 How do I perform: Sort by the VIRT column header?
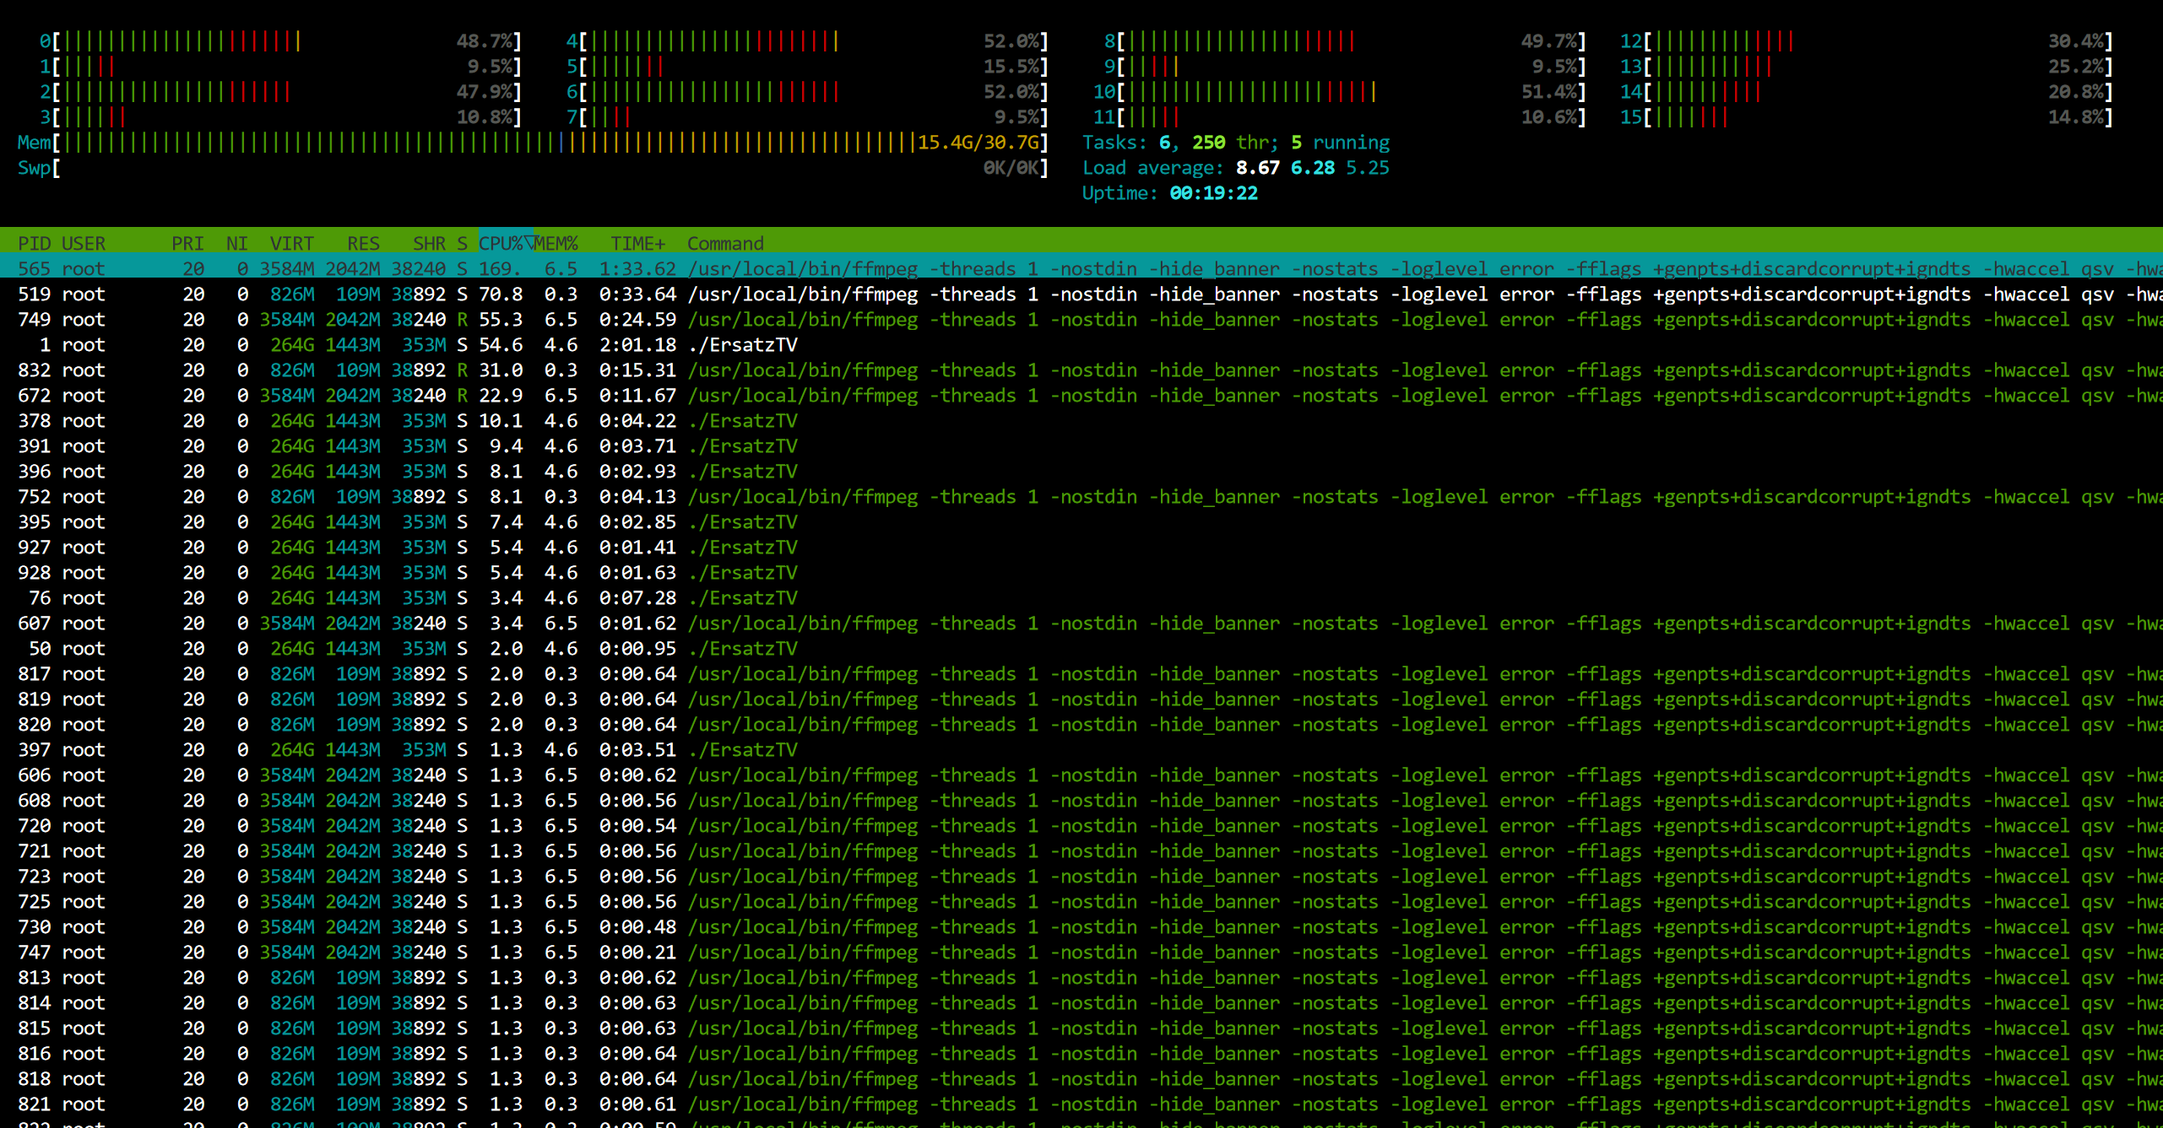292,244
